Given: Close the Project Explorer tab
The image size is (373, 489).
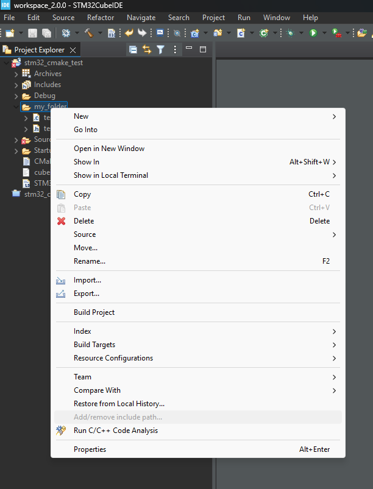Looking at the screenshot, I should [x=73, y=50].
